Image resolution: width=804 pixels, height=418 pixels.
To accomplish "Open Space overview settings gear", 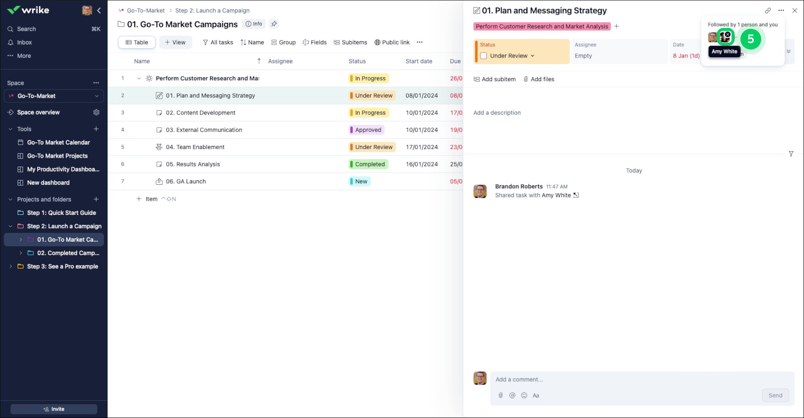I will coord(96,112).
